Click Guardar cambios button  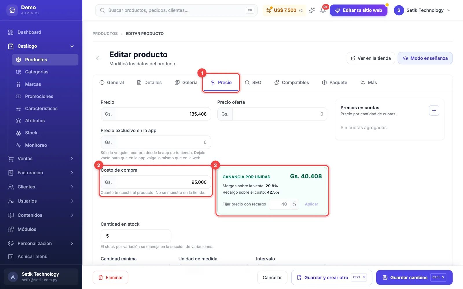pos(414,277)
